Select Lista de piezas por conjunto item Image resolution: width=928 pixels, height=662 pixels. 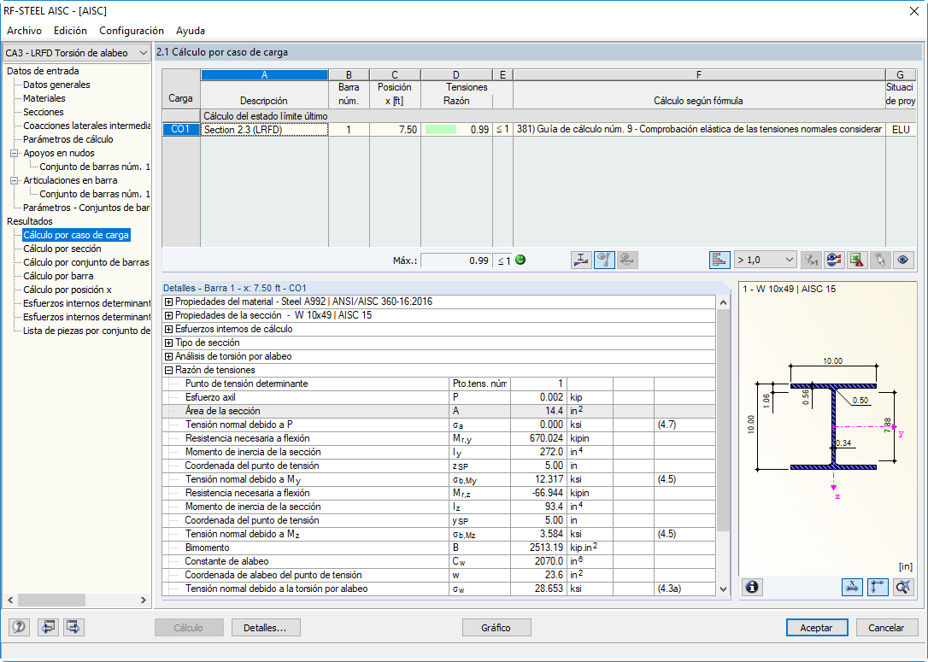click(x=86, y=331)
